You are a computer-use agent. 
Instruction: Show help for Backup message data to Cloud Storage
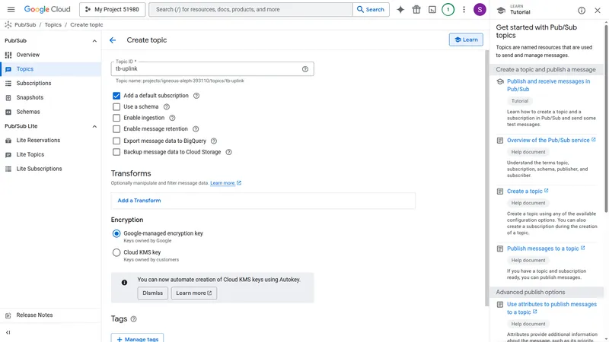(x=229, y=152)
